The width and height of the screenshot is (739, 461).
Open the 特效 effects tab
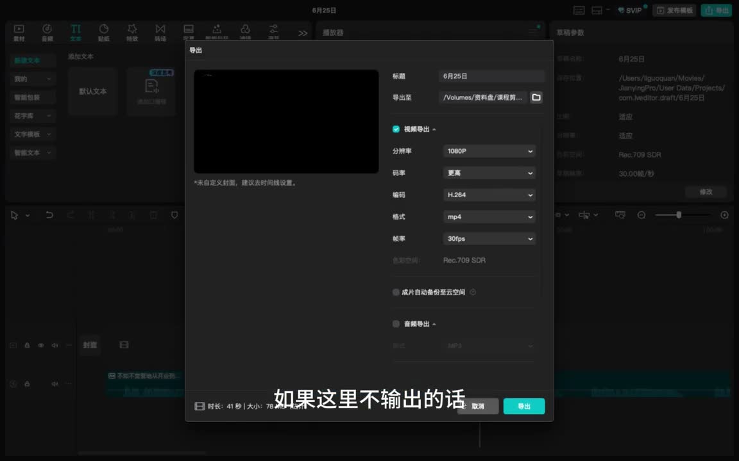[132, 33]
